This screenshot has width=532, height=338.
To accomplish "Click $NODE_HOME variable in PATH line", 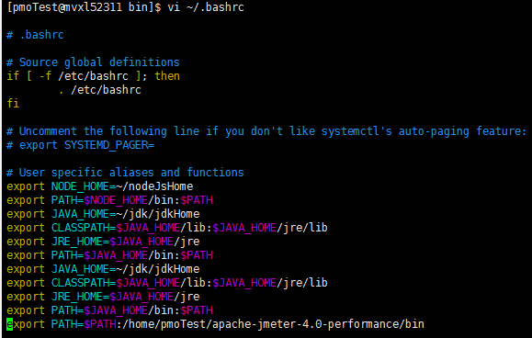I will click(x=116, y=200).
